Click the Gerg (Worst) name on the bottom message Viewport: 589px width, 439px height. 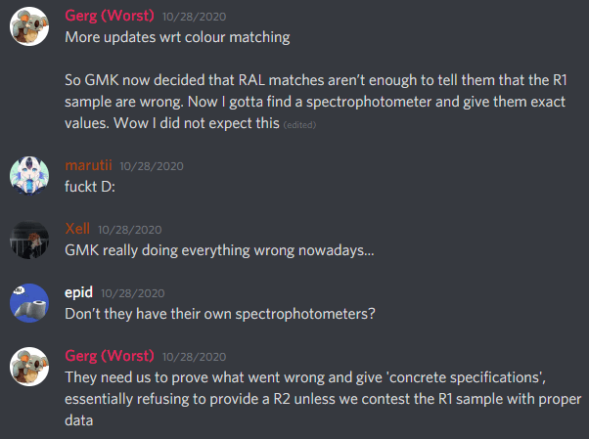tap(110, 356)
